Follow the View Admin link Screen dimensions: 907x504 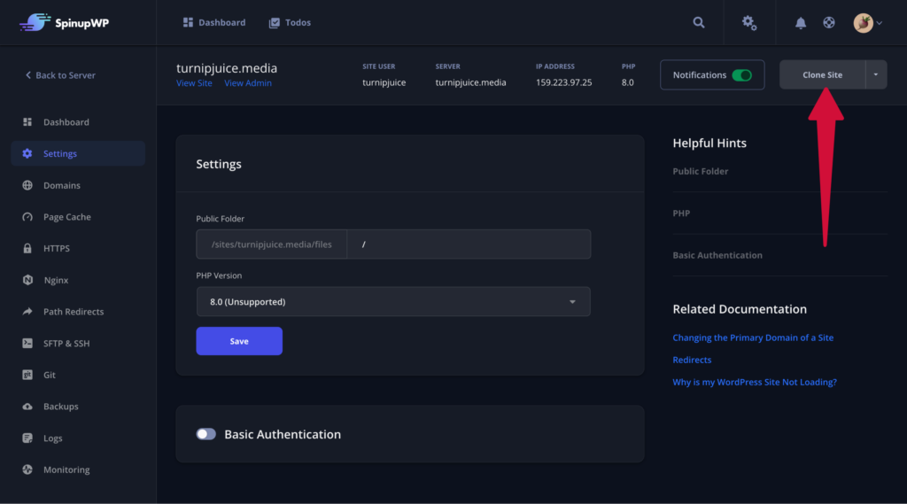[x=248, y=82]
